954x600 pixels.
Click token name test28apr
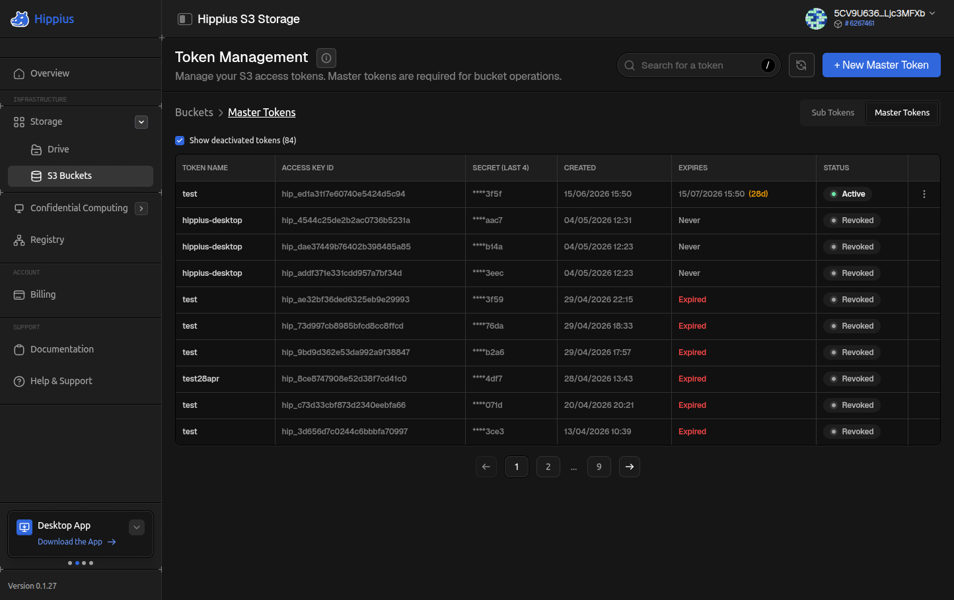click(x=201, y=379)
